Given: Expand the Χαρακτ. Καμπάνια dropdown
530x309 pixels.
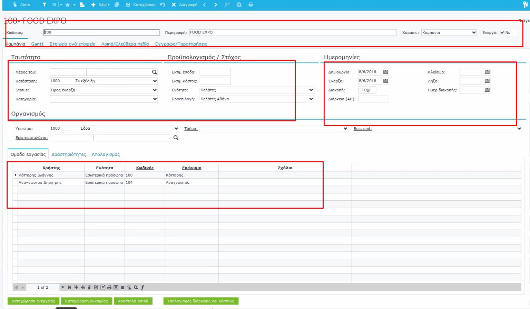Looking at the screenshot, I should click(x=474, y=33).
